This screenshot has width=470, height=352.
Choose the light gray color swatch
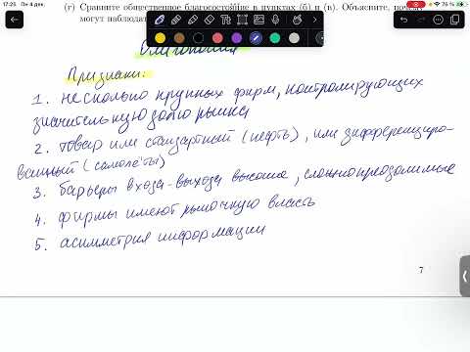pos(294,38)
